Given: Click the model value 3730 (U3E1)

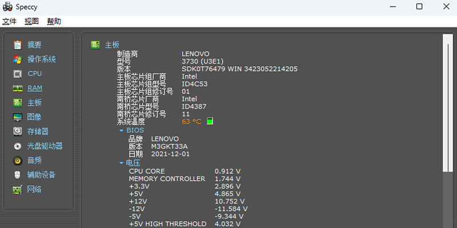Looking at the screenshot, I should 203,62.
